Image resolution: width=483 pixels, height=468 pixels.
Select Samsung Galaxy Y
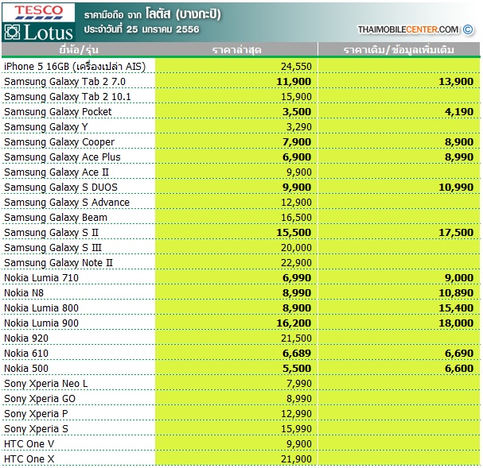[x=46, y=126]
